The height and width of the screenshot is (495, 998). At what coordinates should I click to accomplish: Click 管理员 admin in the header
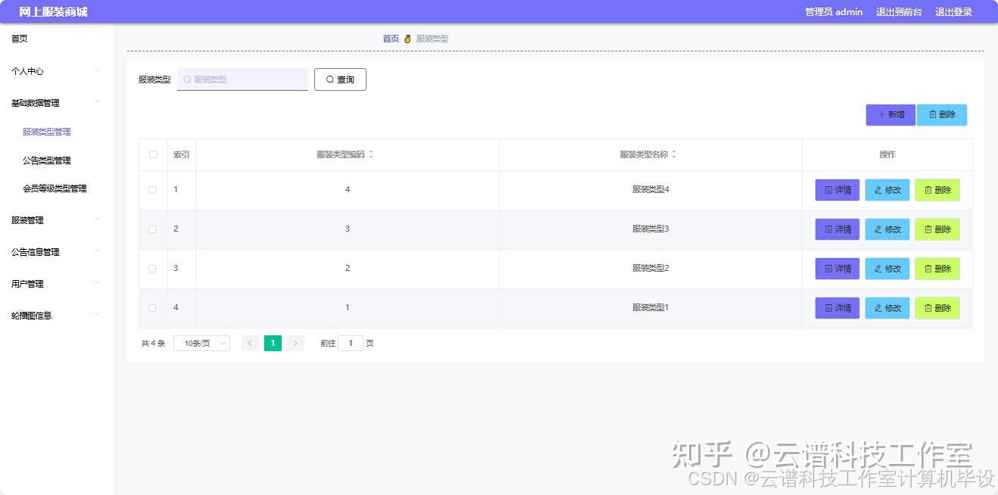pyautogui.click(x=834, y=12)
